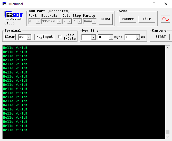
Task: Click the terminal scrollbar down arrow
Action: click(167, 136)
